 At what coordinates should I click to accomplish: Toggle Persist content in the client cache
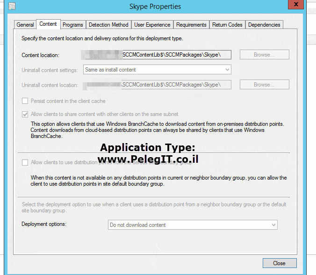(x=25, y=101)
